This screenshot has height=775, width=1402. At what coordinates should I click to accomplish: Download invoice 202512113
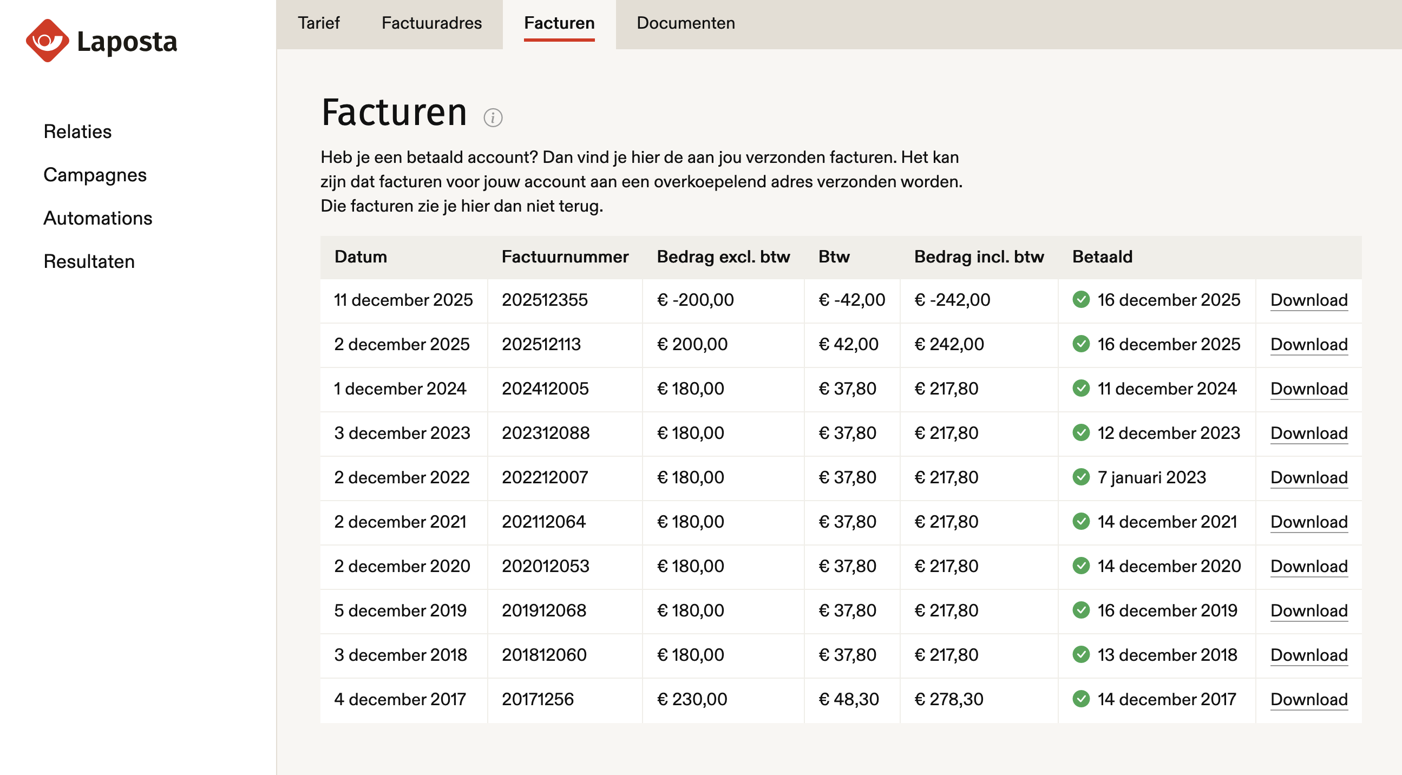[x=1308, y=345]
